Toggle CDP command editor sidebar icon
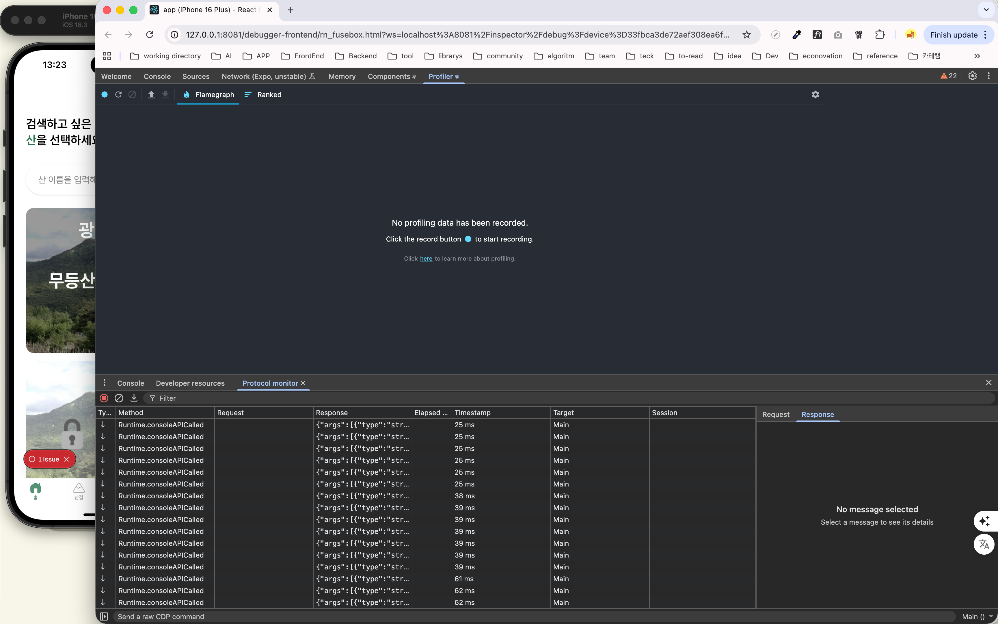 (x=104, y=616)
